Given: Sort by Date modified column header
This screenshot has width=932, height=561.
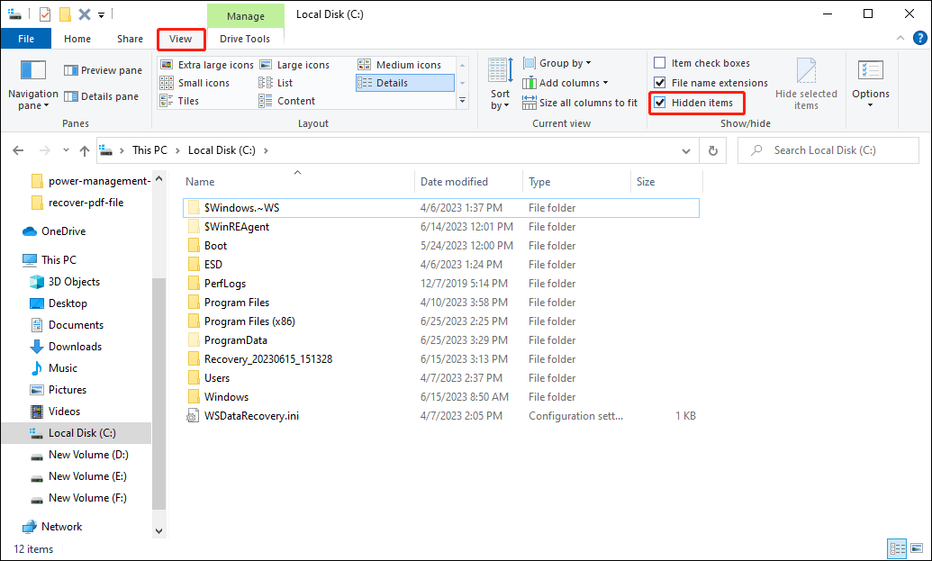Looking at the screenshot, I should (468, 182).
